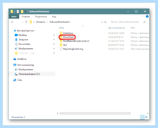
Task: Expand the ribbon with the chevron
Action: coord(143,16)
